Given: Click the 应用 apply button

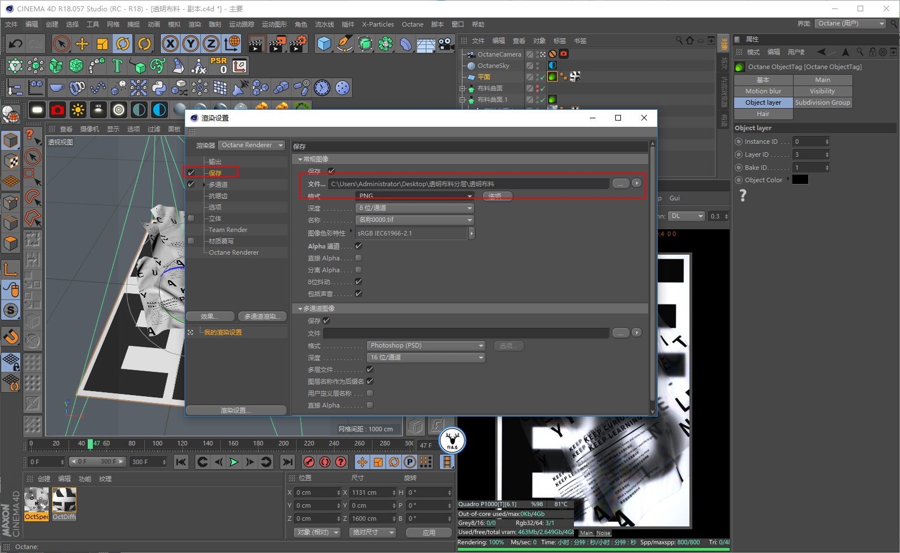Looking at the screenshot, I should [429, 533].
